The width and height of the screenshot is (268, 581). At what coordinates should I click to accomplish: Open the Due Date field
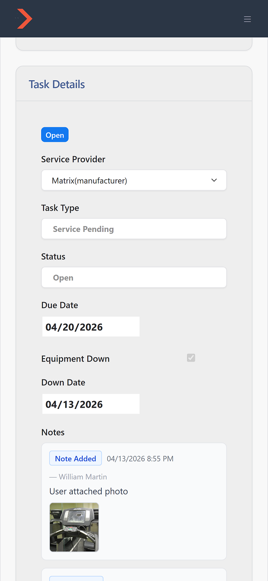point(91,327)
